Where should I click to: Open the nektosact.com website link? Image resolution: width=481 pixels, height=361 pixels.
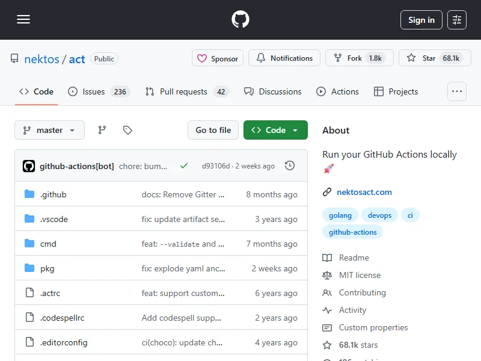(x=364, y=192)
